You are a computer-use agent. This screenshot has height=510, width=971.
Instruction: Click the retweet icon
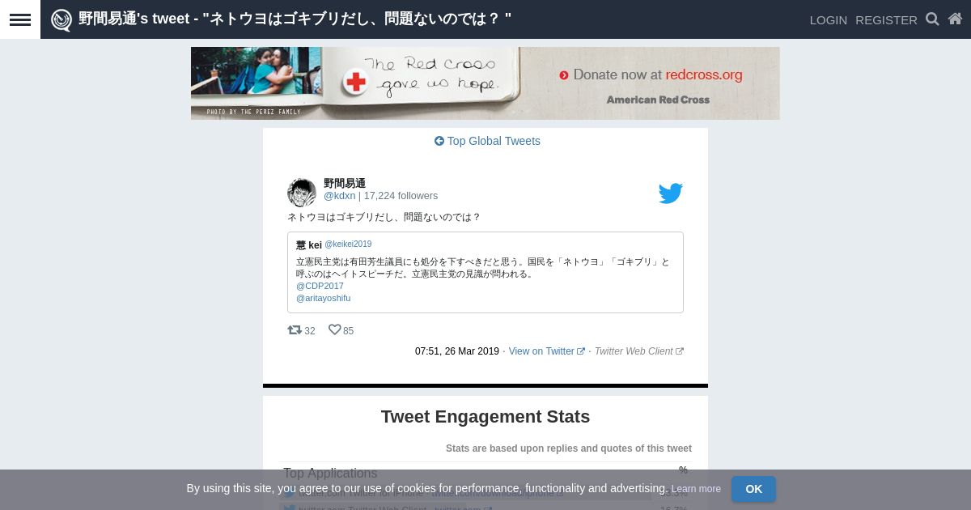coord(295,329)
